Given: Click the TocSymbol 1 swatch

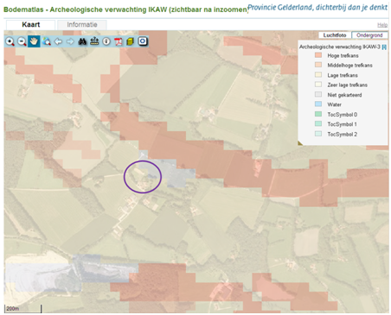Looking at the screenshot, I should (x=318, y=124).
